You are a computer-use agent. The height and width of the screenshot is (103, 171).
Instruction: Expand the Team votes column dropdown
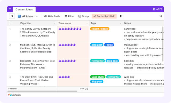(87, 23)
